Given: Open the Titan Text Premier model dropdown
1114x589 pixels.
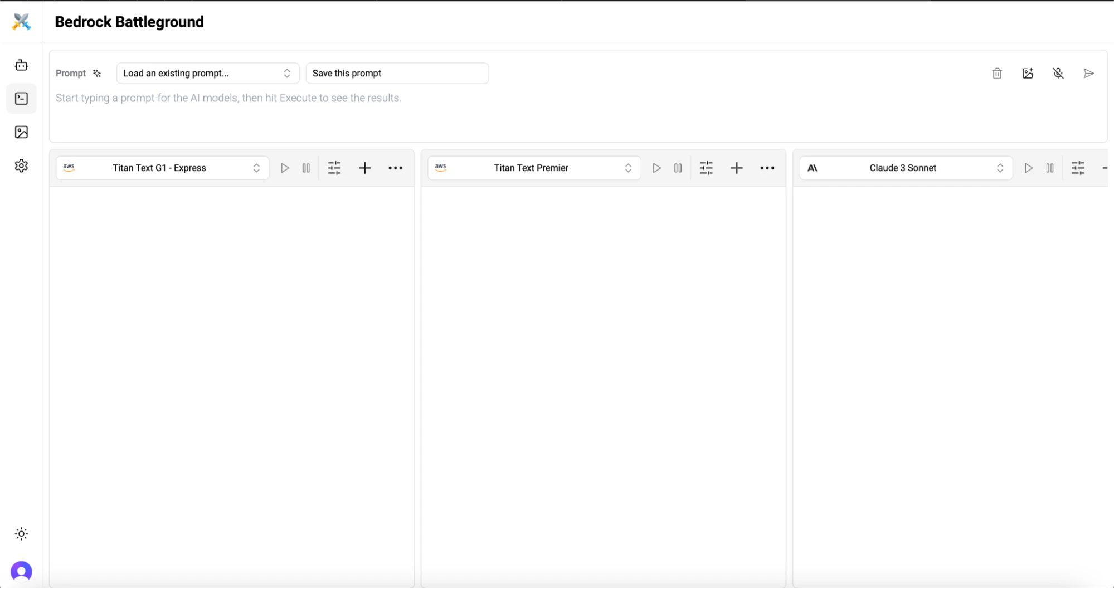Looking at the screenshot, I should click(x=534, y=168).
